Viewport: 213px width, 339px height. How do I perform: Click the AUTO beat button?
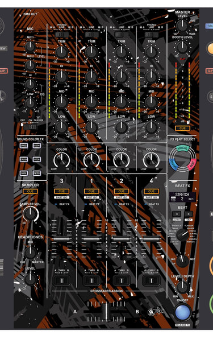(176, 220)
